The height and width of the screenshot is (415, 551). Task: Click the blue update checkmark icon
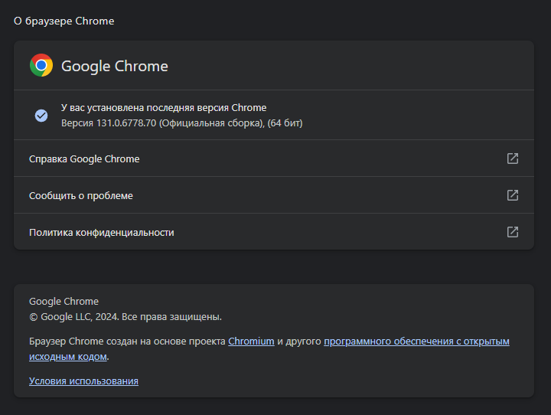tap(41, 115)
